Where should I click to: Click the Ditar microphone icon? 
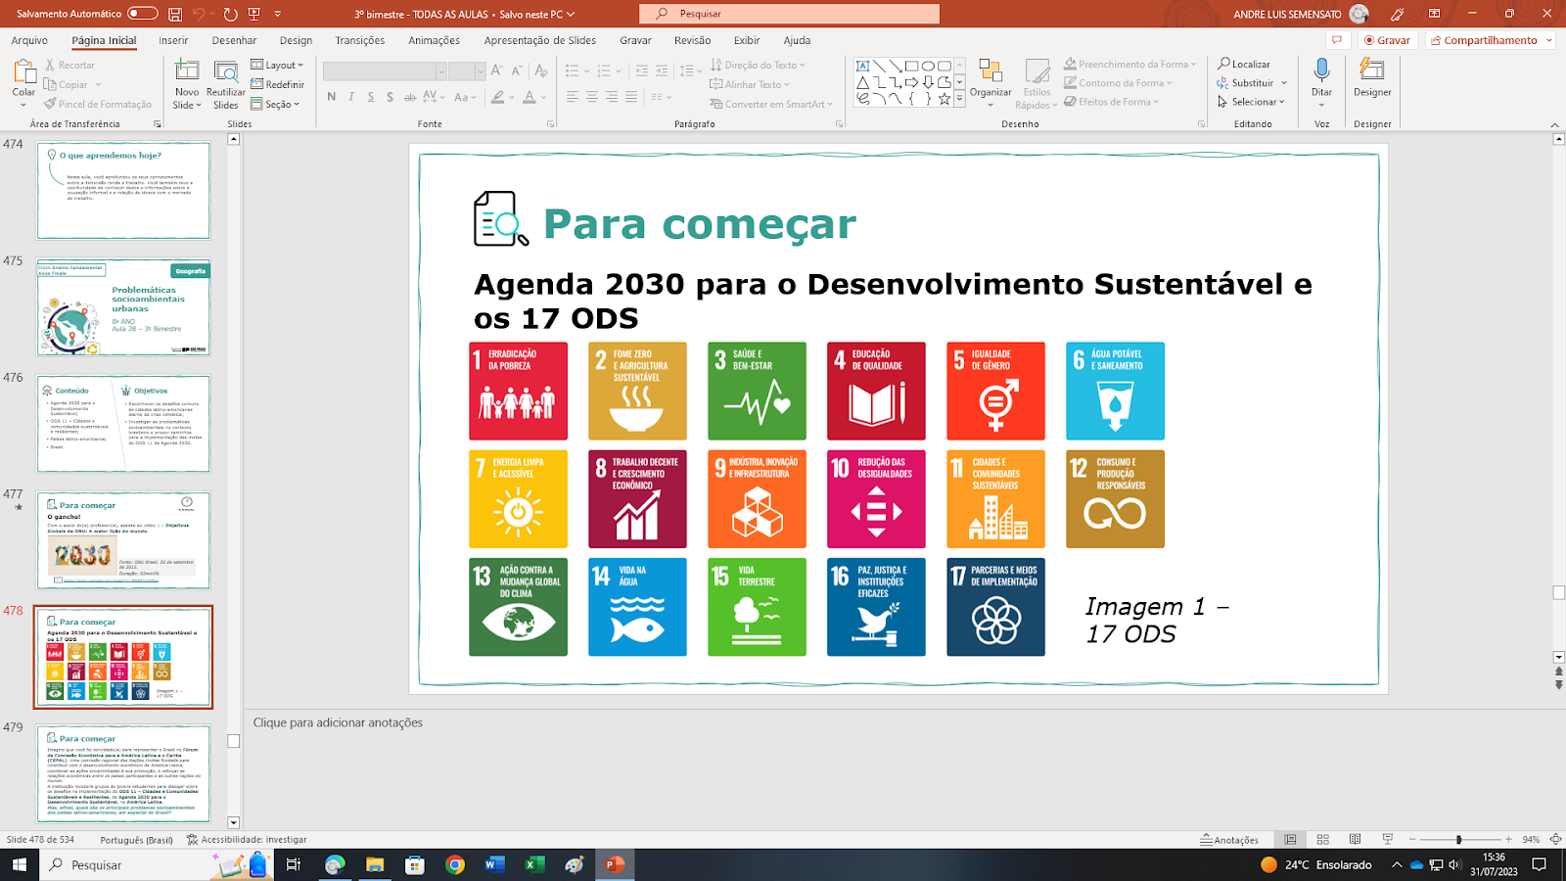click(1322, 70)
